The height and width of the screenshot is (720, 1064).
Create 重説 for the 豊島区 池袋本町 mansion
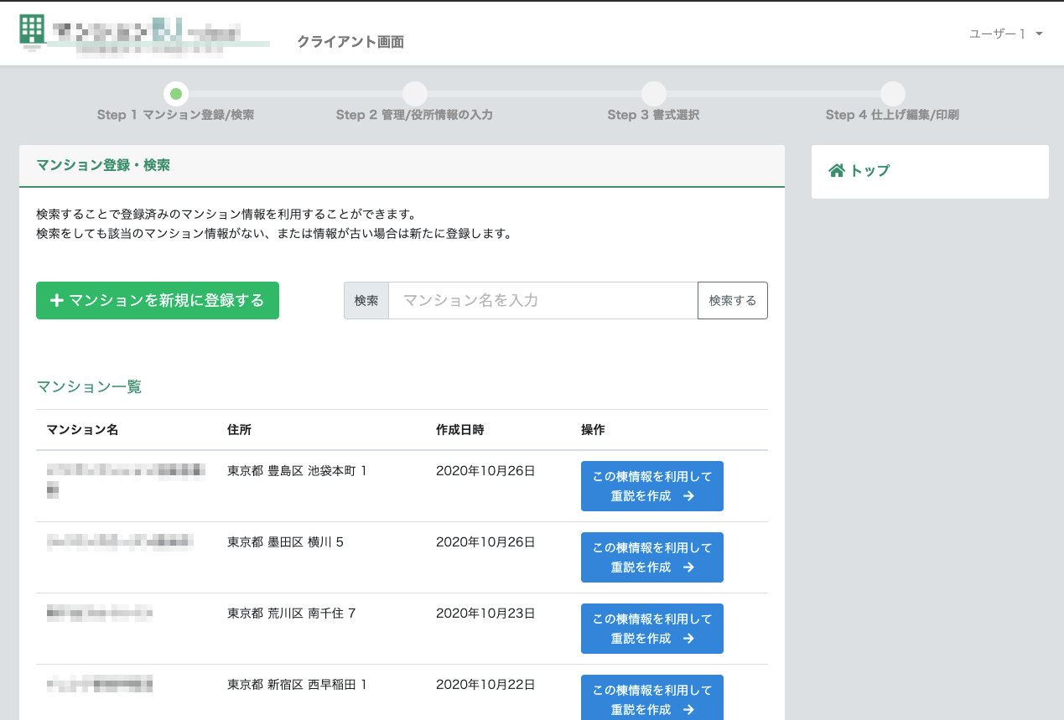pos(651,486)
